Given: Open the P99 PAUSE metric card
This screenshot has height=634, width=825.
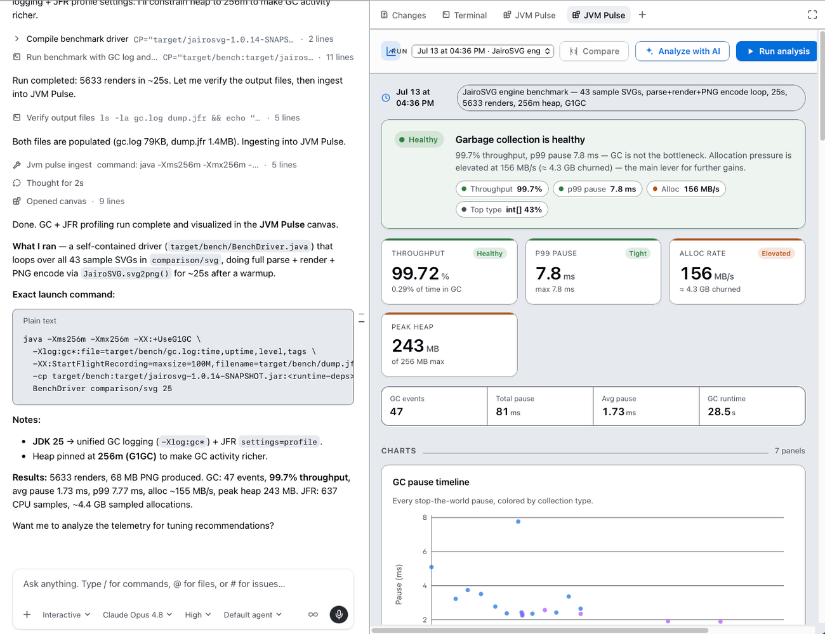Looking at the screenshot, I should click(x=593, y=271).
